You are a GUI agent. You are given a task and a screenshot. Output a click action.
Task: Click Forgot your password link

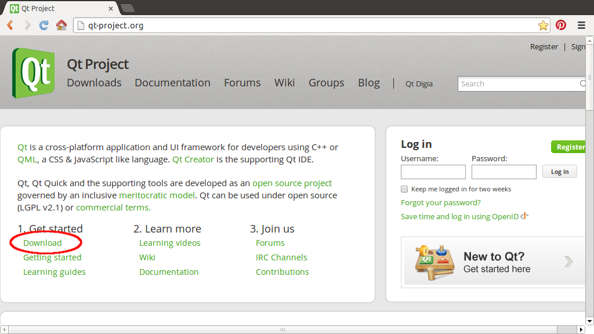tap(441, 202)
